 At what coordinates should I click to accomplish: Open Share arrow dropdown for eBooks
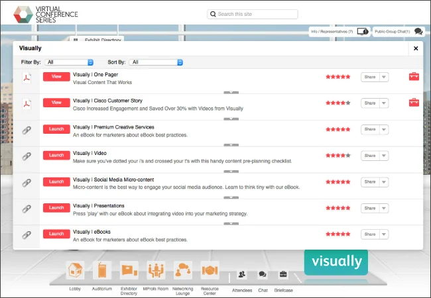(384, 234)
